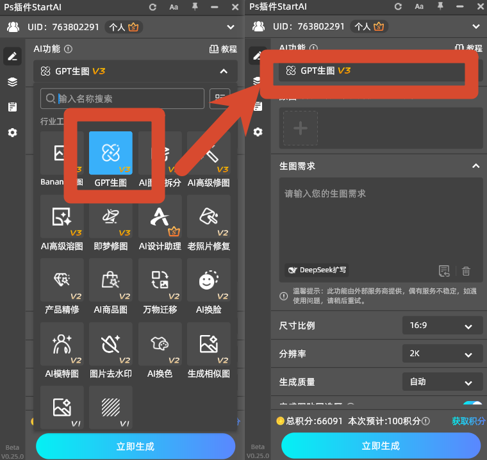Select the 老照片修复 tool
This screenshot has height=460, width=487.
click(x=209, y=217)
